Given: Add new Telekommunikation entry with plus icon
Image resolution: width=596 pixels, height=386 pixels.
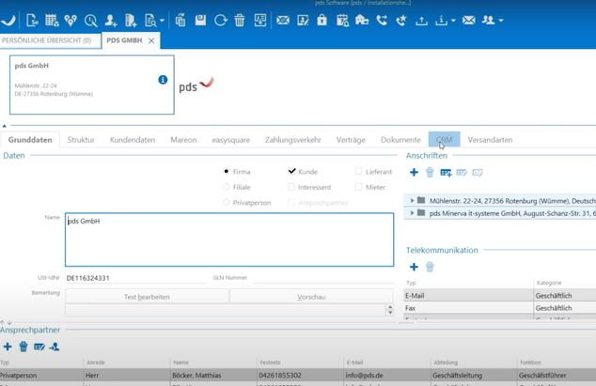Looking at the screenshot, I should (414, 267).
